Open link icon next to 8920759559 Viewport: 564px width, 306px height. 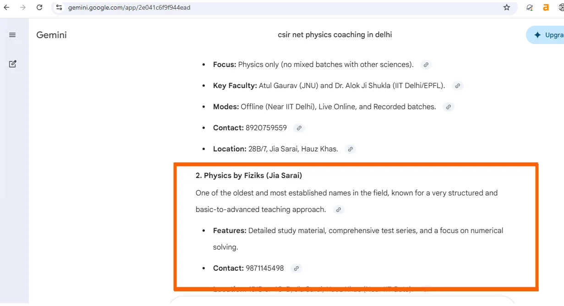(x=299, y=128)
